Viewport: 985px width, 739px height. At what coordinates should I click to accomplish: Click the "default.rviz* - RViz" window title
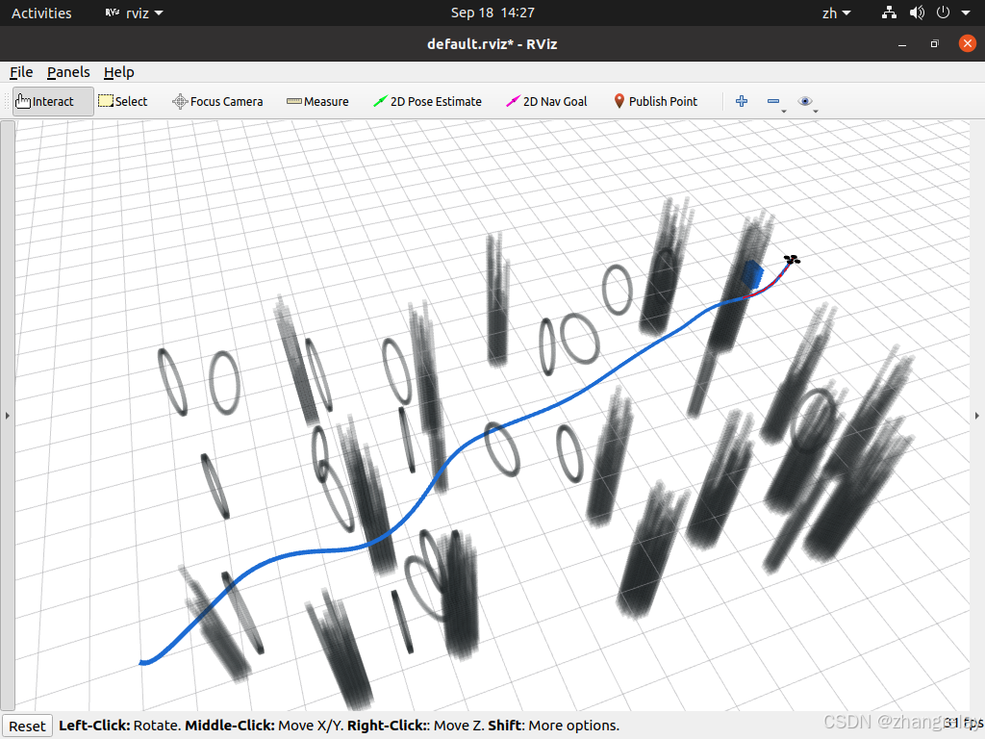(492, 44)
